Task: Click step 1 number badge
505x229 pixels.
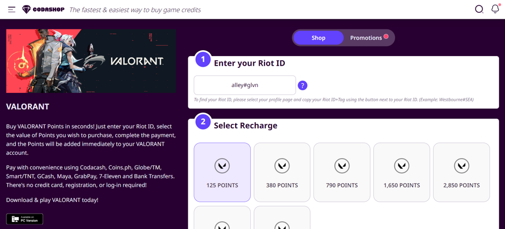Action: [x=203, y=59]
